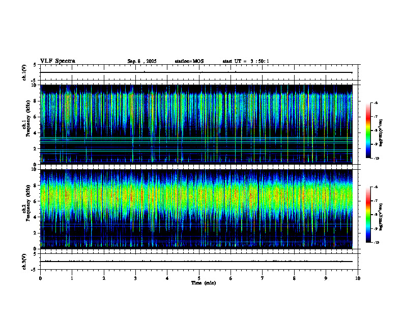Image resolution: width=403 pixels, height=312 pixels.
Task: Click the -8 label on ch.2 color bar
Action: (376, 215)
